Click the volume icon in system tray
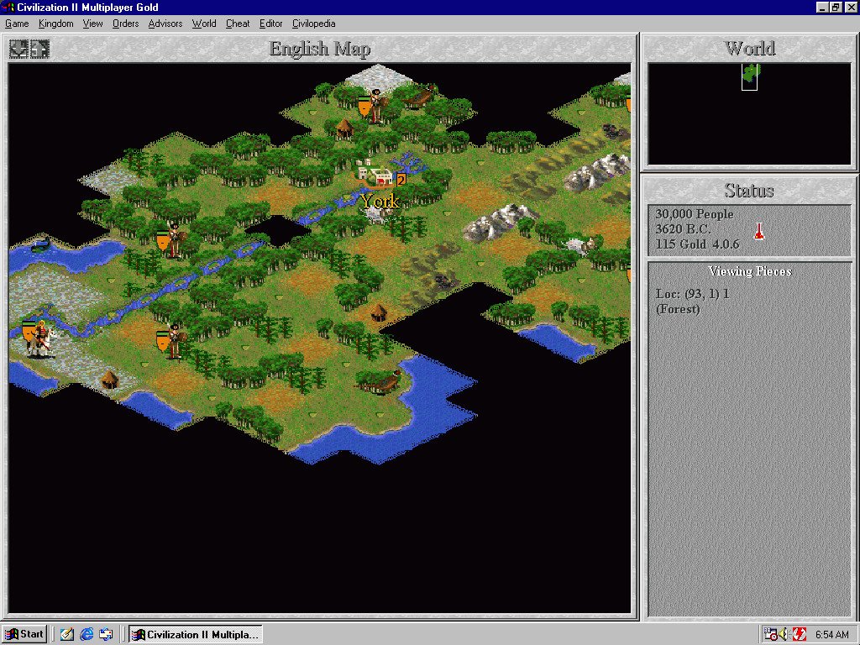Image resolution: width=860 pixels, height=645 pixels. pos(784,634)
